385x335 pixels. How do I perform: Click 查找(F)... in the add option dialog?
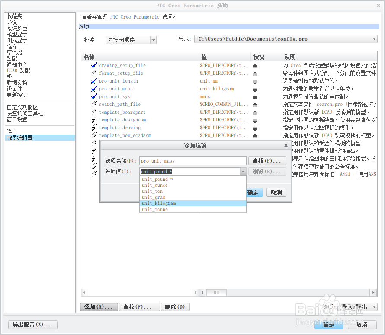[267, 161]
